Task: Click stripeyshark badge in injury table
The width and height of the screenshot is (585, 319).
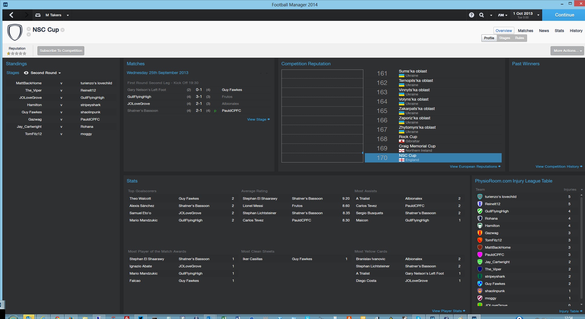Action: point(480,276)
